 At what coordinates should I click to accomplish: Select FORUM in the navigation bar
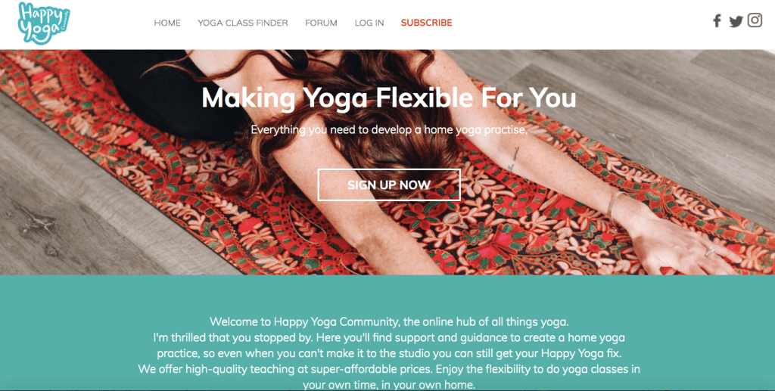(x=321, y=23)
